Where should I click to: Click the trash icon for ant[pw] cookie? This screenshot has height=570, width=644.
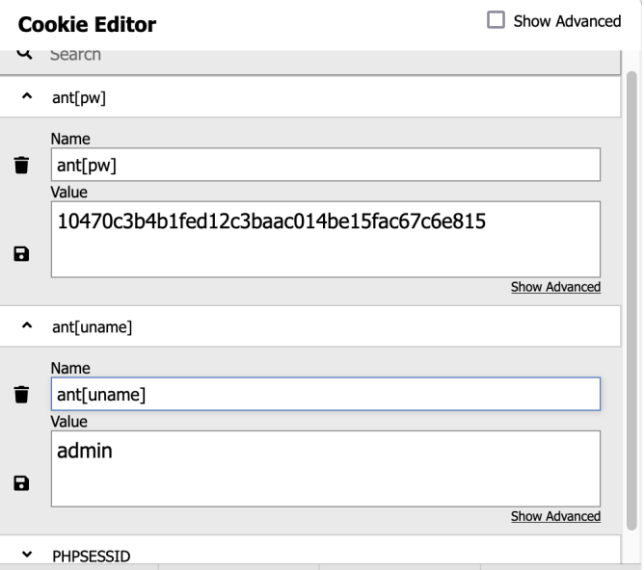[x=20, y=165]
